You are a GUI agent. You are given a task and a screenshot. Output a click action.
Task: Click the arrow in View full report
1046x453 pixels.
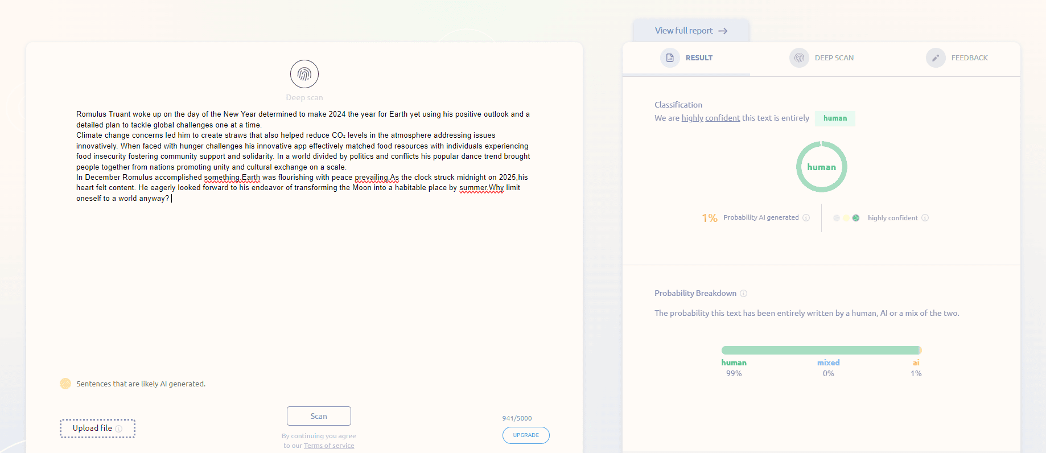pyautogui.click(x=723, y=31)
